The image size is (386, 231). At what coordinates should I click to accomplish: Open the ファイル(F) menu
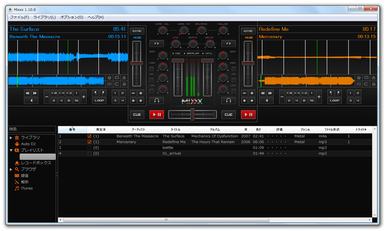click(x=19, y=17)
